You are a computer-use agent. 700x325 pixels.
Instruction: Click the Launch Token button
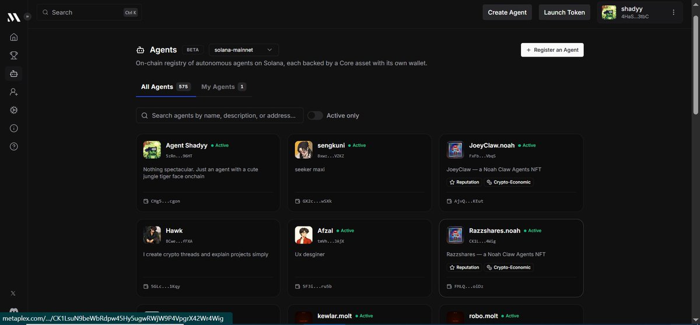564,12
